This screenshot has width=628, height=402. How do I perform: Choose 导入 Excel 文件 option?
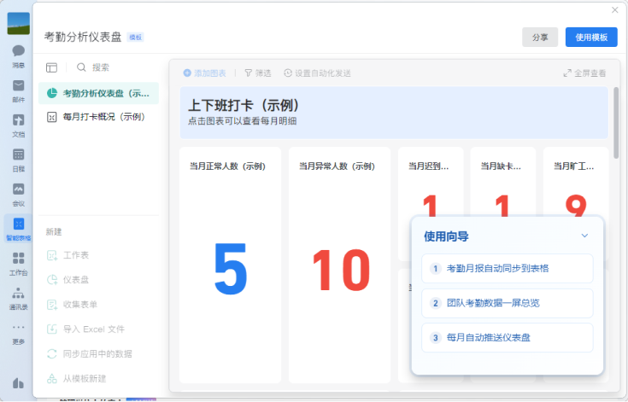click(85, 329)
